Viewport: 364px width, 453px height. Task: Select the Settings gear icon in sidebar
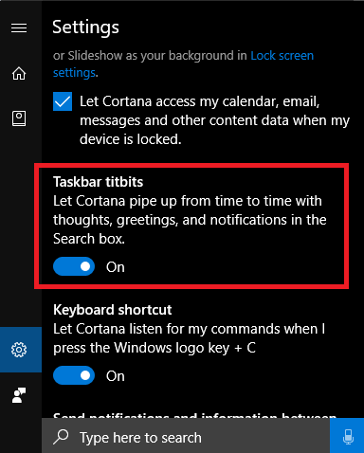[x=19, y=350]
